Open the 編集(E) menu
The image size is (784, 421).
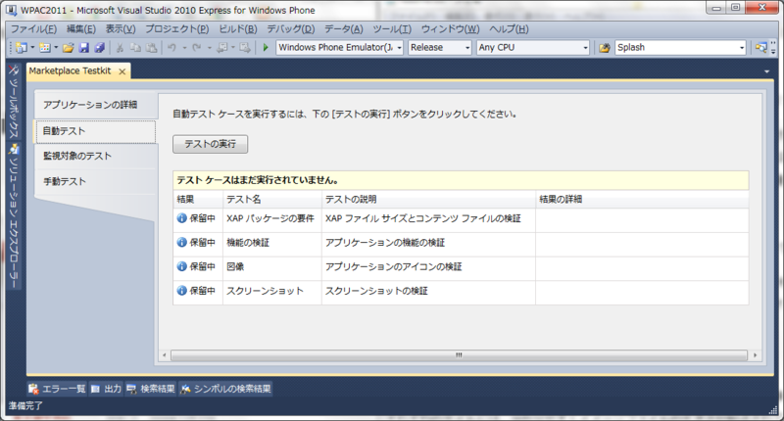pyautogui.click(x=81, y=29)
